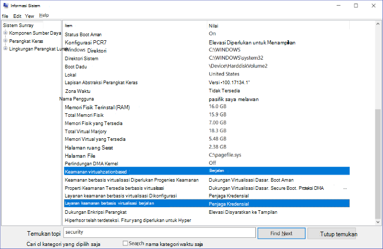
Task: Click the scrollbar up arrow
Action: click(378, 24)
